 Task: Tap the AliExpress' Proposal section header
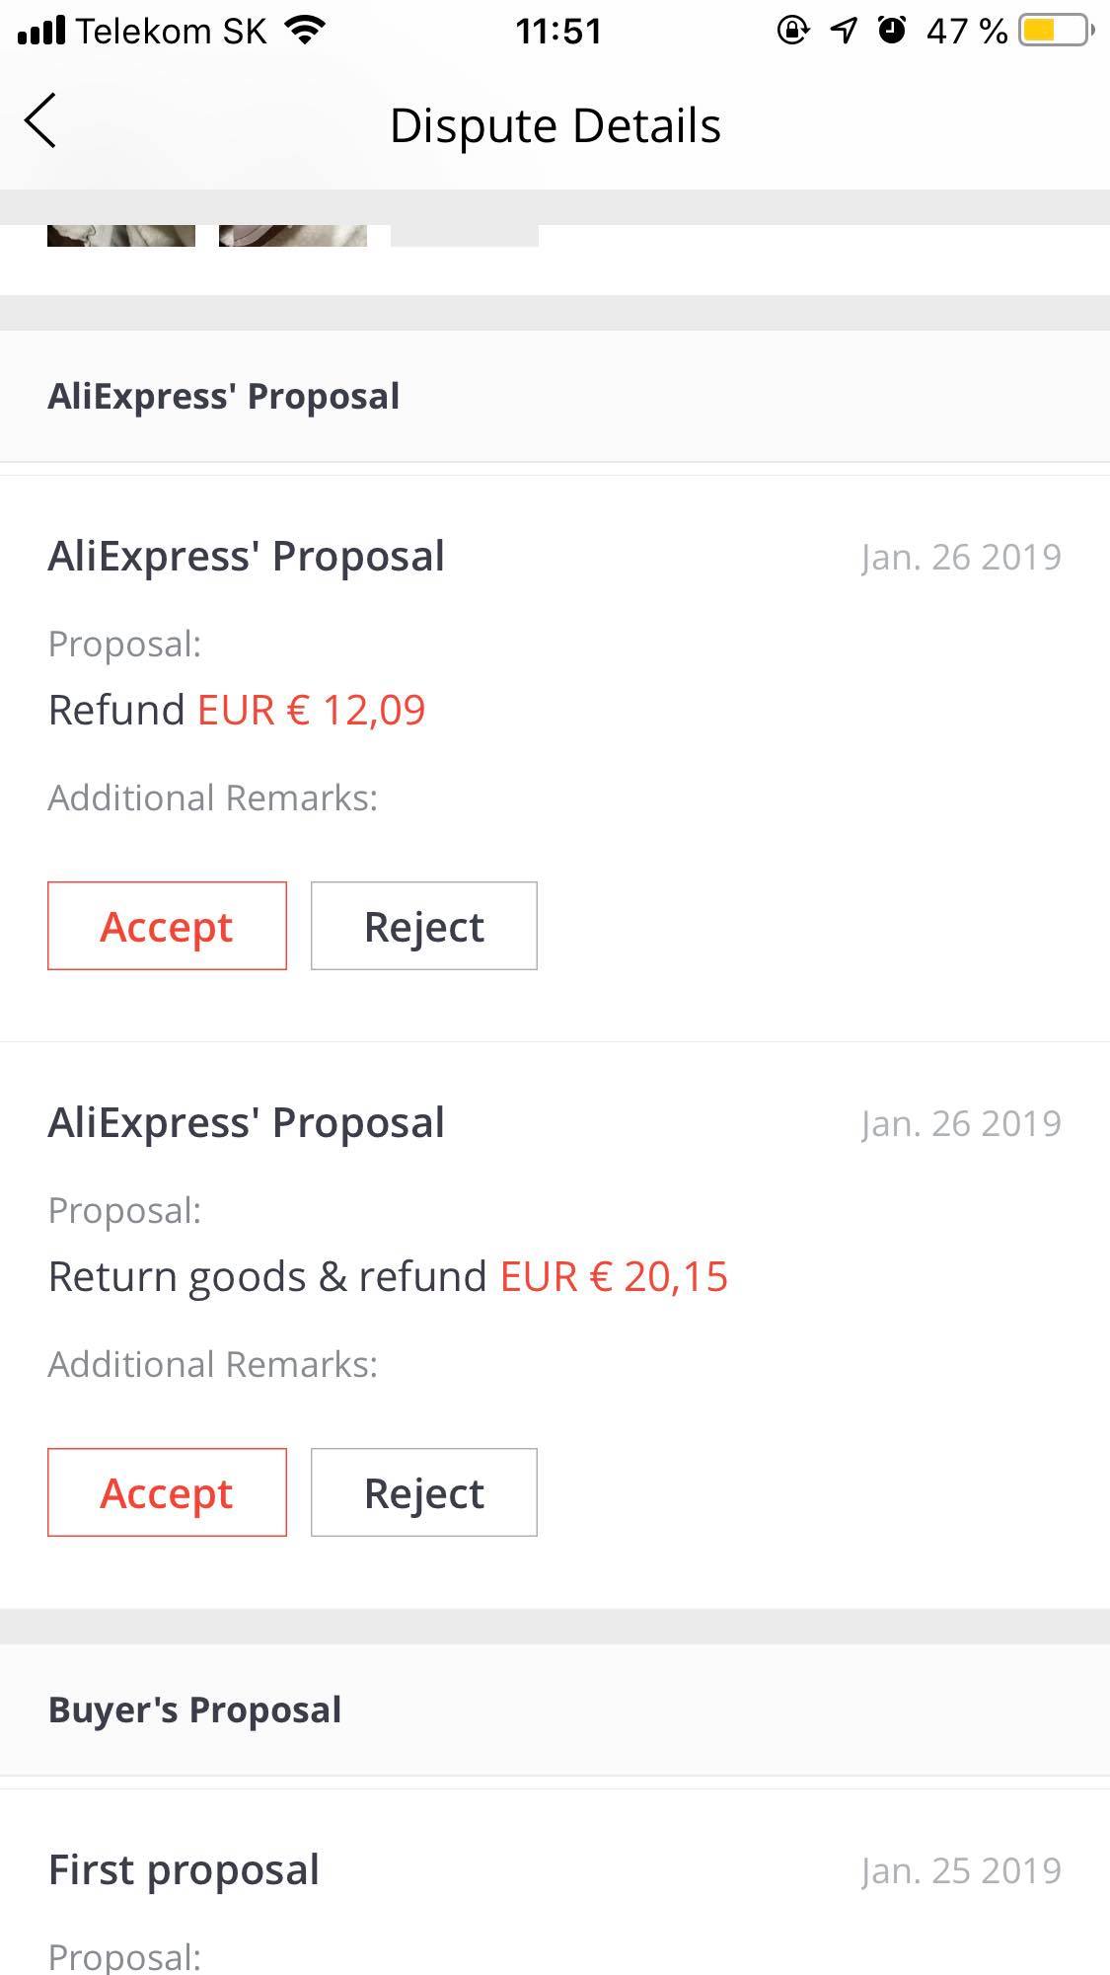(224, 397)
